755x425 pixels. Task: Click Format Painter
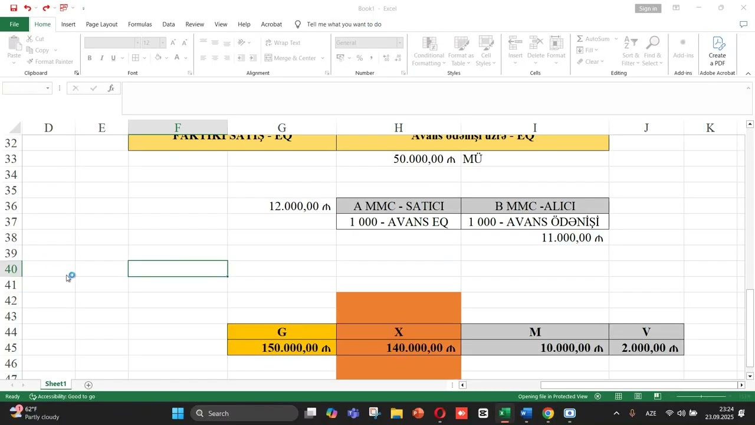pyautogui.click(x=49, y=61)
